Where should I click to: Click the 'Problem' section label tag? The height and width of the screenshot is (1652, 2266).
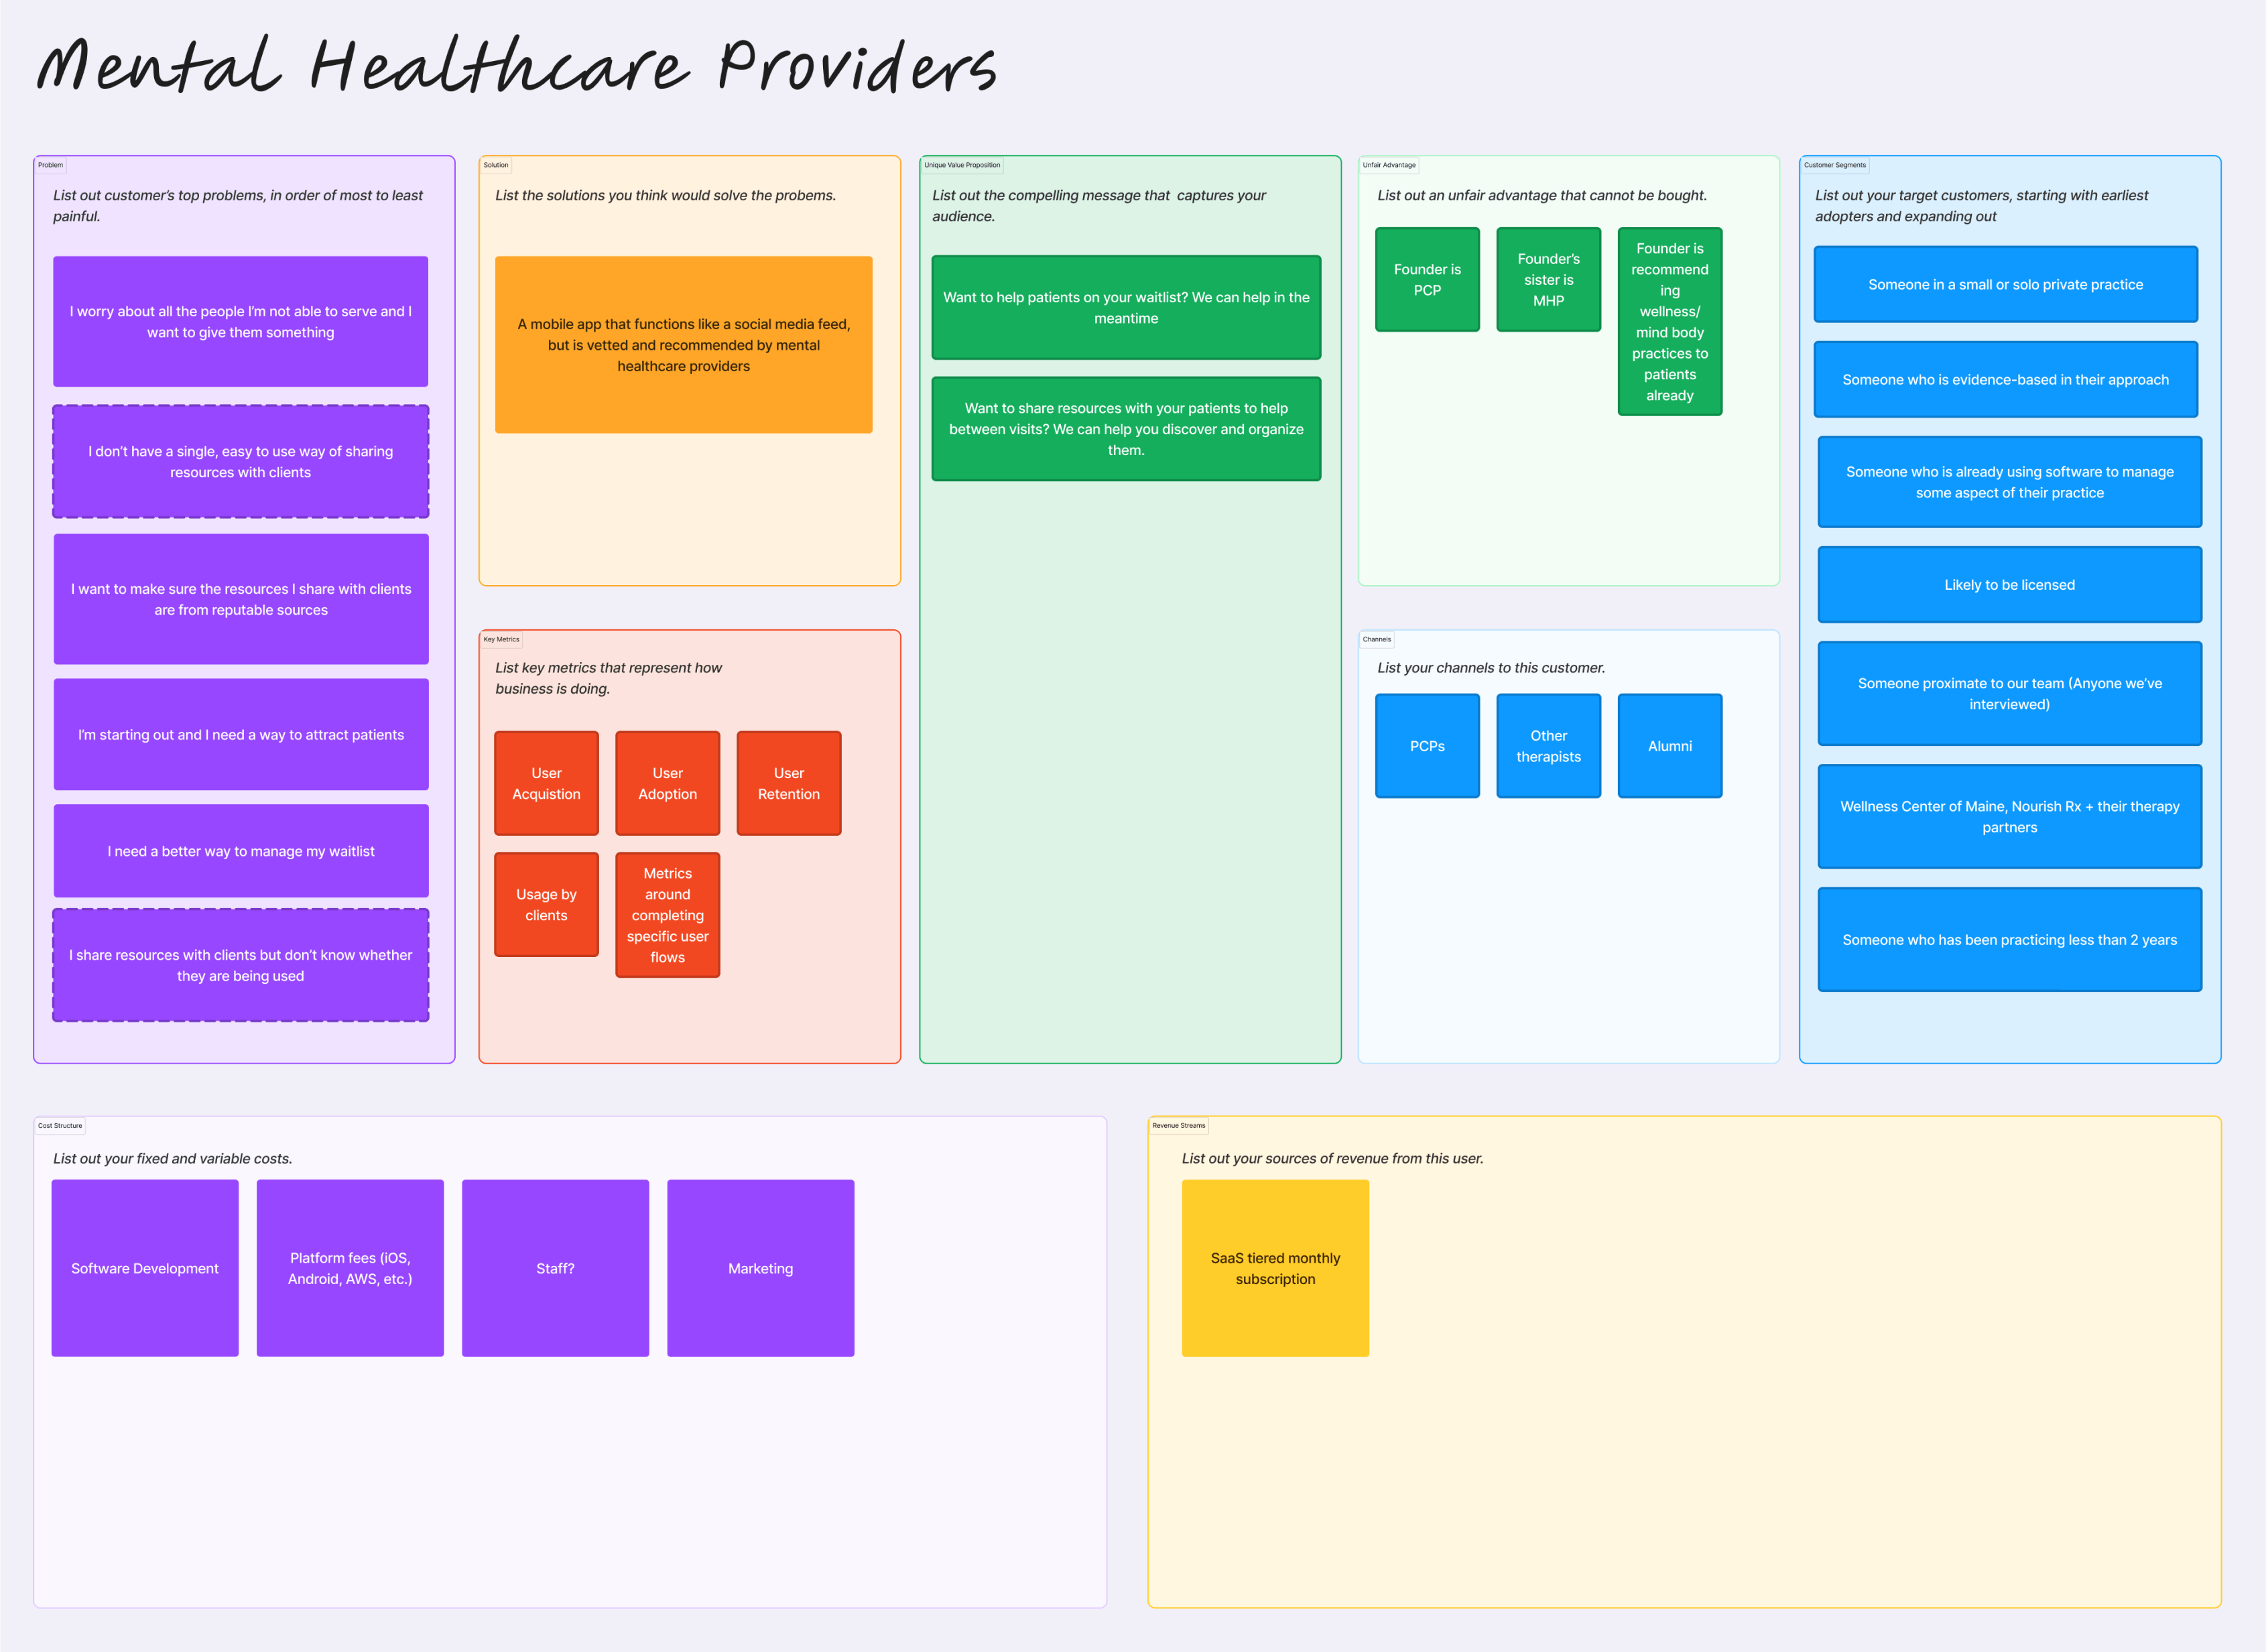50,165
